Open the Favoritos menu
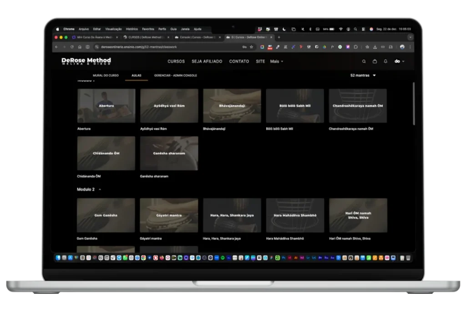Screen dimensions: 466x311 [x=148, y=29]
